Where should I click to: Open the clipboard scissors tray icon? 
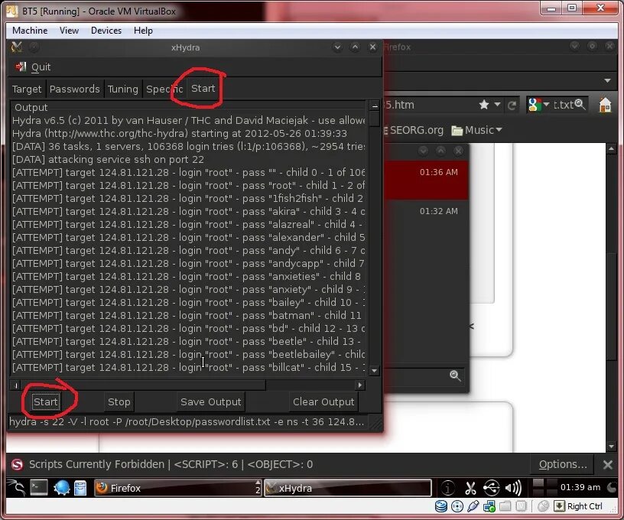click(470, 488)
